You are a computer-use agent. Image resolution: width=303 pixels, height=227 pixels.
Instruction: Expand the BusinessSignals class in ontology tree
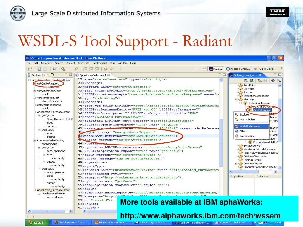point(236,163)
